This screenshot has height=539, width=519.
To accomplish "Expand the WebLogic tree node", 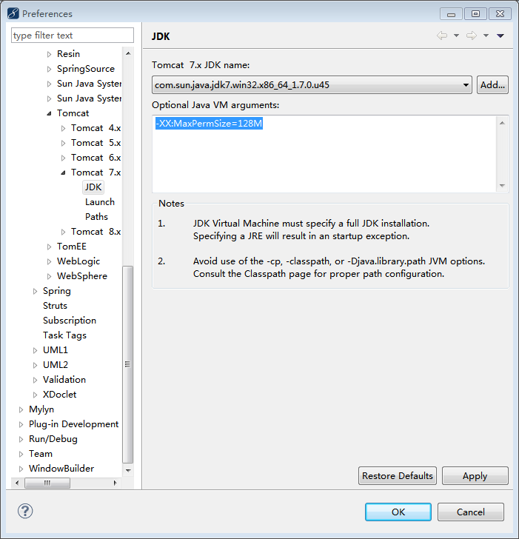I will (49, 261).
